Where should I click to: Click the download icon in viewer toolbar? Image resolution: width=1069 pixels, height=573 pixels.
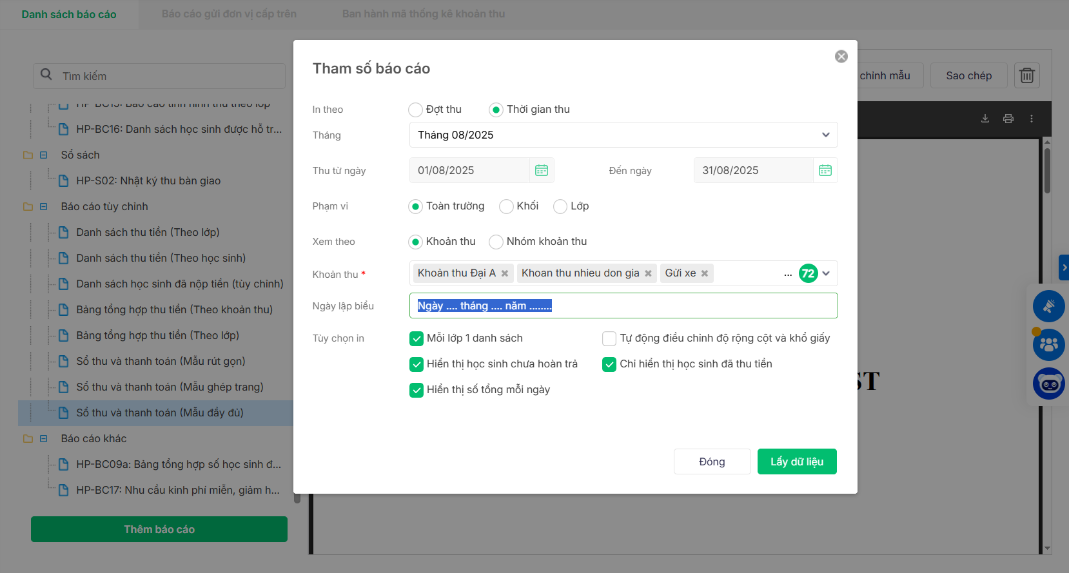pos(985,119)
